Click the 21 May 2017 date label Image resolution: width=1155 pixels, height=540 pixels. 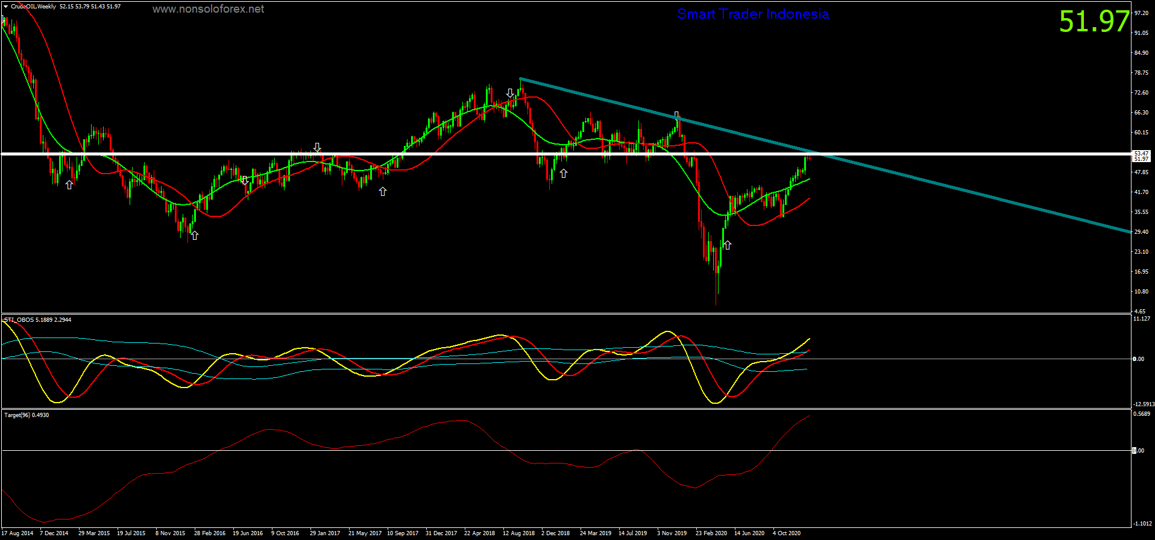point(365,533)
